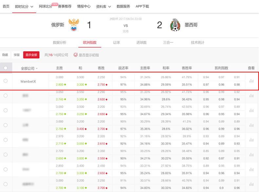Toggle the 是否显示初指 checkbox
The height and width of the screenshot is (192, 259).
[76, 55]
